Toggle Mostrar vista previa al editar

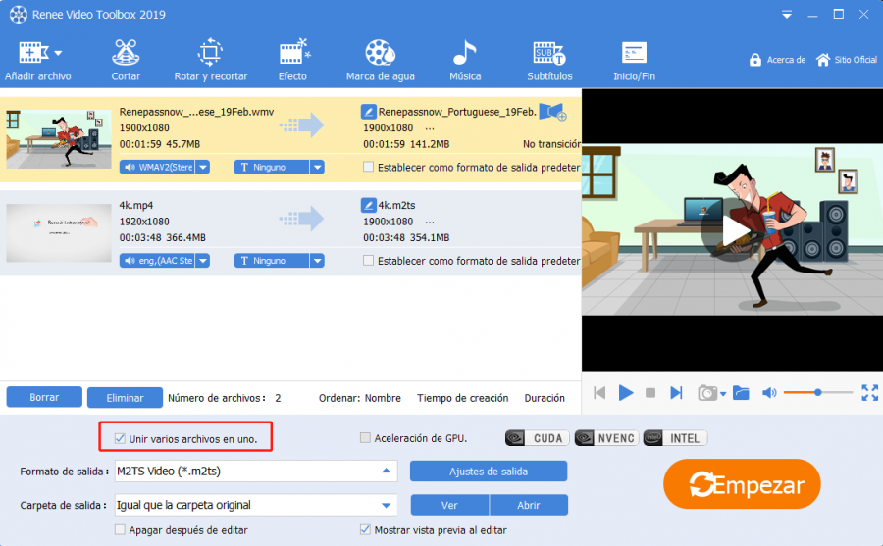tap(365, 529)
